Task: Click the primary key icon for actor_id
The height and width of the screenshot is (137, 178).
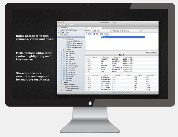Action: point(68,41)
